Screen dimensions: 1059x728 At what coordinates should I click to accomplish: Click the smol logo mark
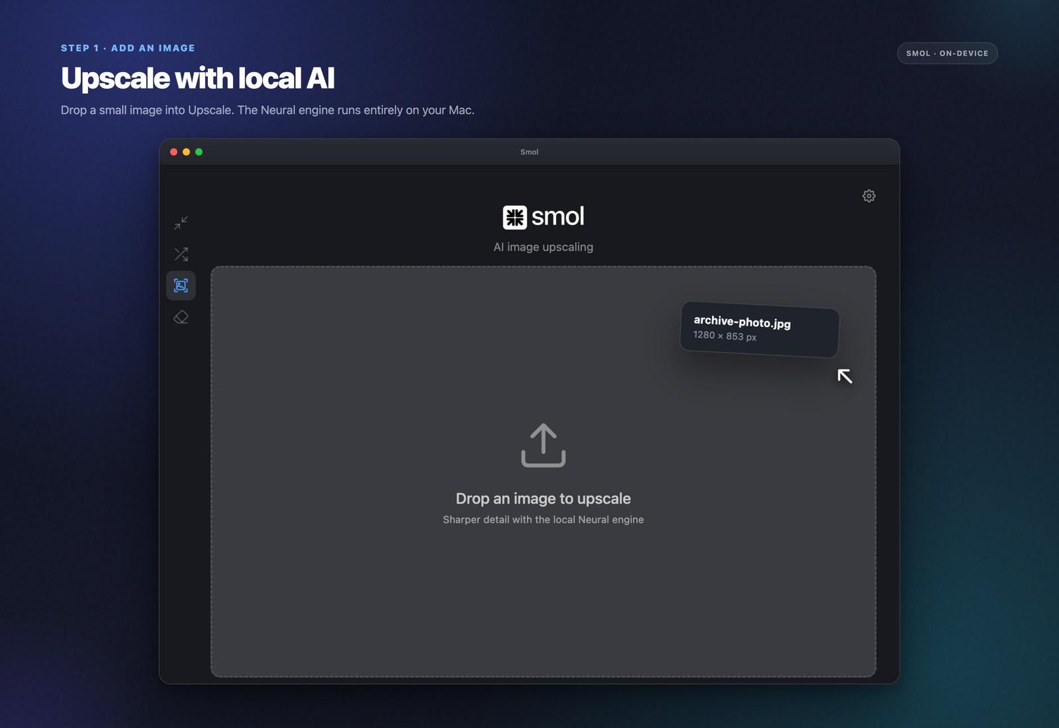point(514,217)
